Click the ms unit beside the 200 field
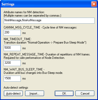The image size is (98, 100). click(x=24, y=33)
